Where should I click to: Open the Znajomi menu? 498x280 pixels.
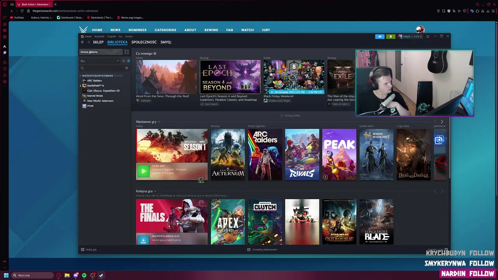point(111,37)
